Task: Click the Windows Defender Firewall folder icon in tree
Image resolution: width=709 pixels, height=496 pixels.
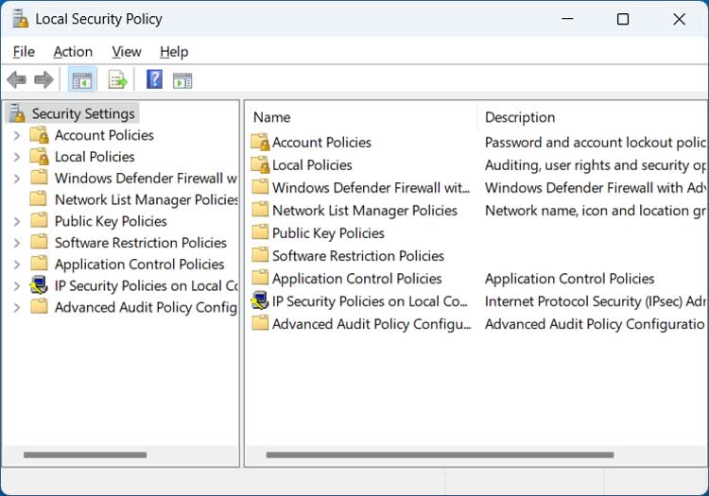Action: pos(39,177)
